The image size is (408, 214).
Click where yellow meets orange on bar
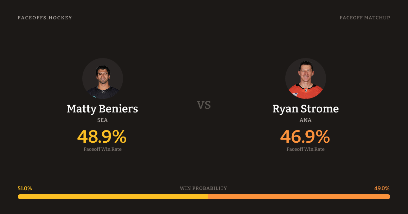pyautogui.click(x=208, y=197)
